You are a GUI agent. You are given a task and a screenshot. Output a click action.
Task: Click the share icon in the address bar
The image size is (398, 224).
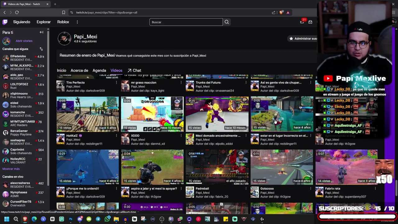[274, 12]
